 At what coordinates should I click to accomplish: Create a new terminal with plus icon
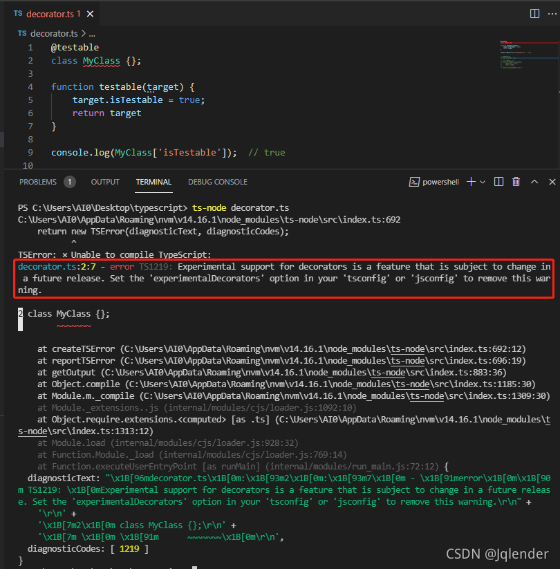pos(471,182)
